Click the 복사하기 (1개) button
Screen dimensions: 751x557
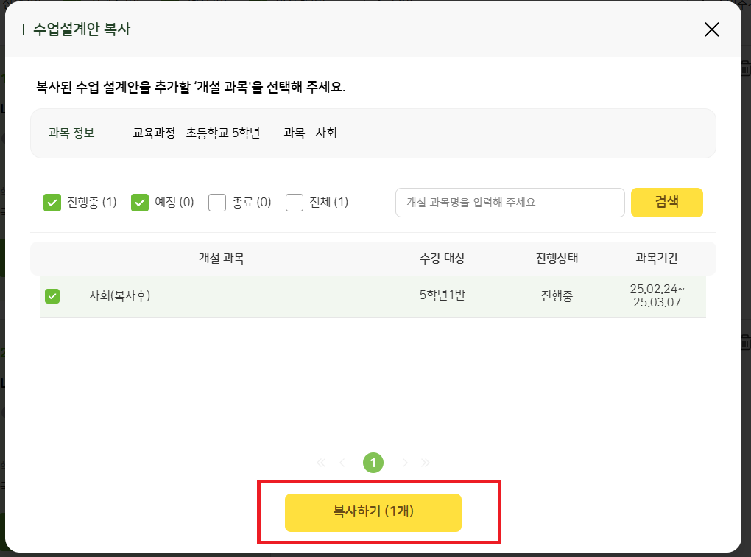click(x=373, y=512)
